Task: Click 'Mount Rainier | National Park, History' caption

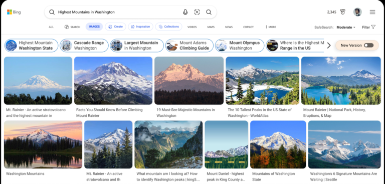Action: [334, 113]
